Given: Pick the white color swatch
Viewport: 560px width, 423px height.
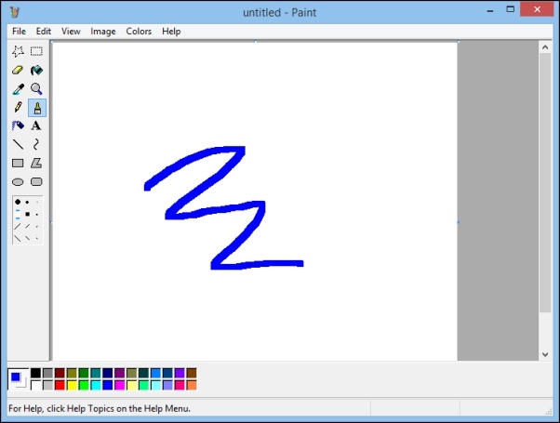Looking at the screenshot, I should point(35,385).
